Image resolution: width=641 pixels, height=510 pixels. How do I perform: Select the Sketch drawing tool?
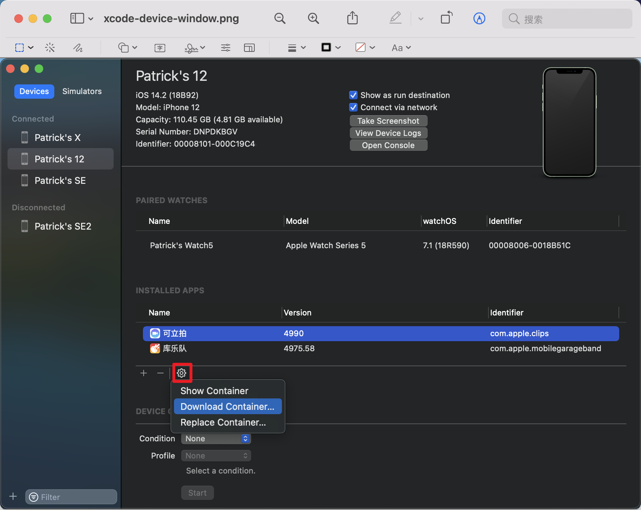[78, 48]
